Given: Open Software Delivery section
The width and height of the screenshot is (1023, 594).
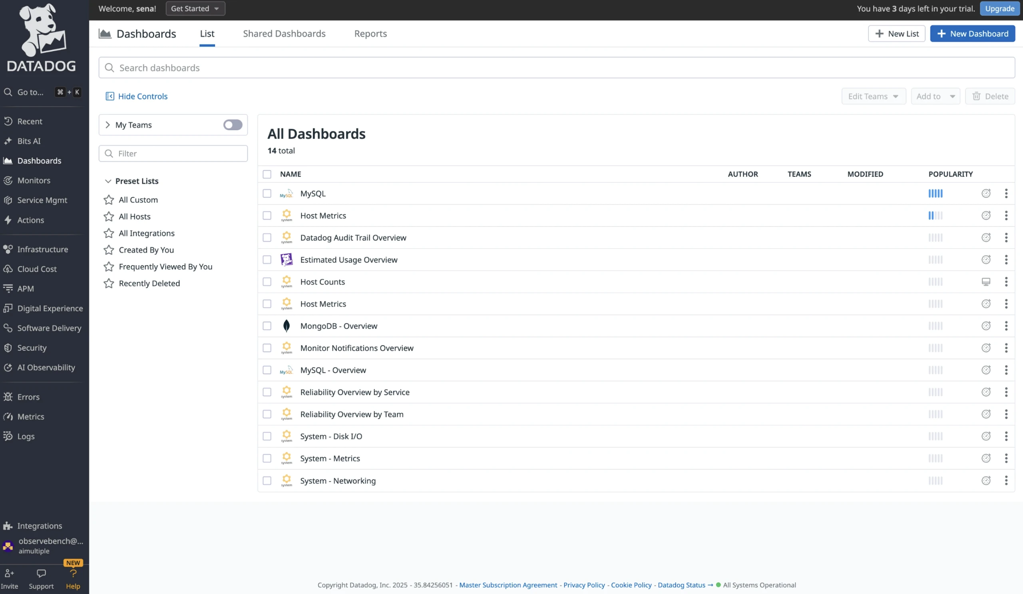Looking at the screenshot, I should pyautogui.click(x=49, y=328).
